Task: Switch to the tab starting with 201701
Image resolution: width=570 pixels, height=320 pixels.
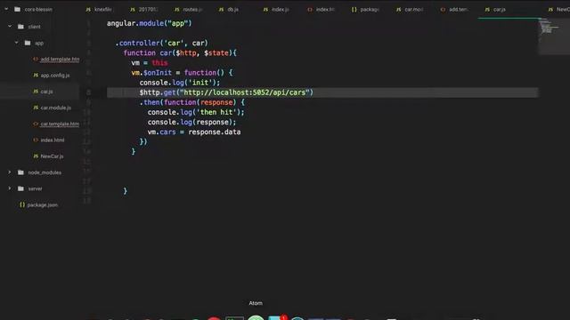Action: pyautogui.click(x=144, y=10)
